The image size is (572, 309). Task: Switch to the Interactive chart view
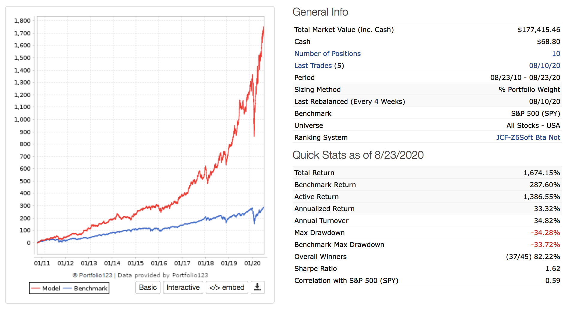[x=183, y=287]
